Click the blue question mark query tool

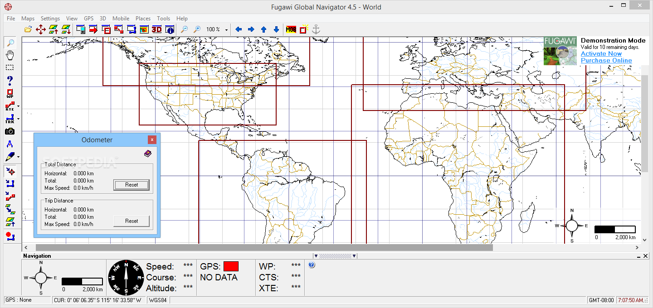tap(10, 81)
